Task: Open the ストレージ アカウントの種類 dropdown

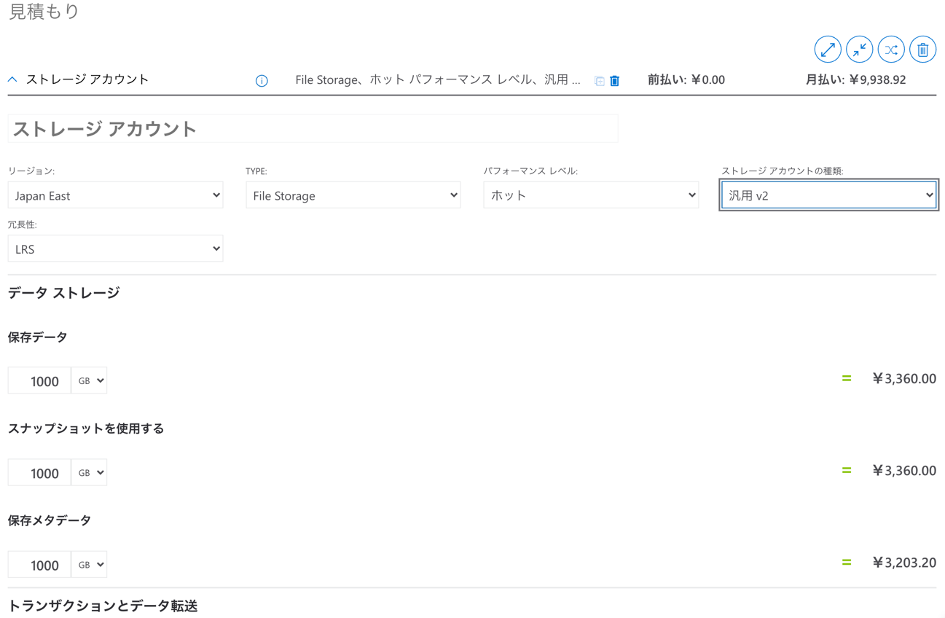Action: [x=828, y=195]
